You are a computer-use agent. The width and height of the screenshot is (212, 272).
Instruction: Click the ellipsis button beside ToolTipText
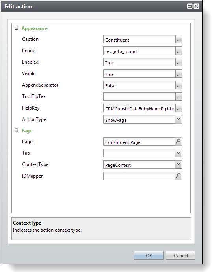tap(179, 96)
